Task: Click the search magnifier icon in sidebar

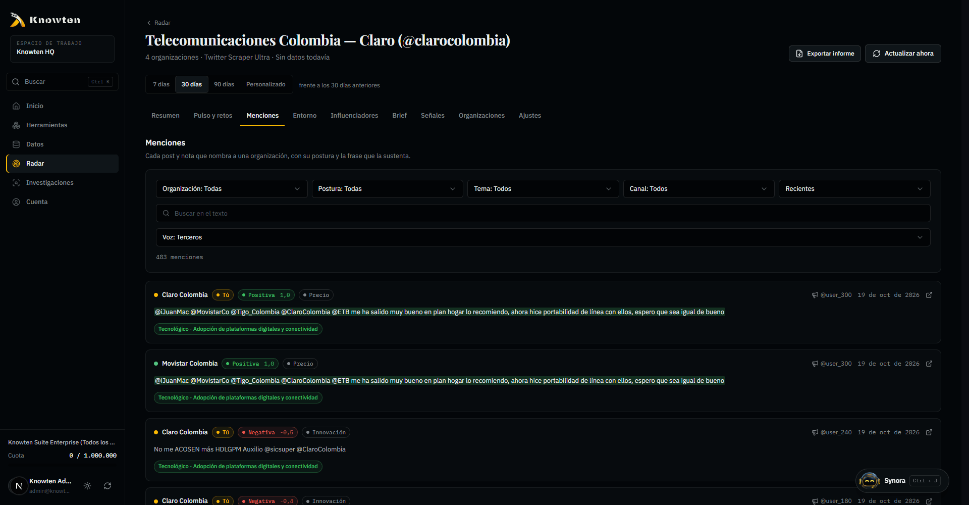Action: click(x=16, y=82)
